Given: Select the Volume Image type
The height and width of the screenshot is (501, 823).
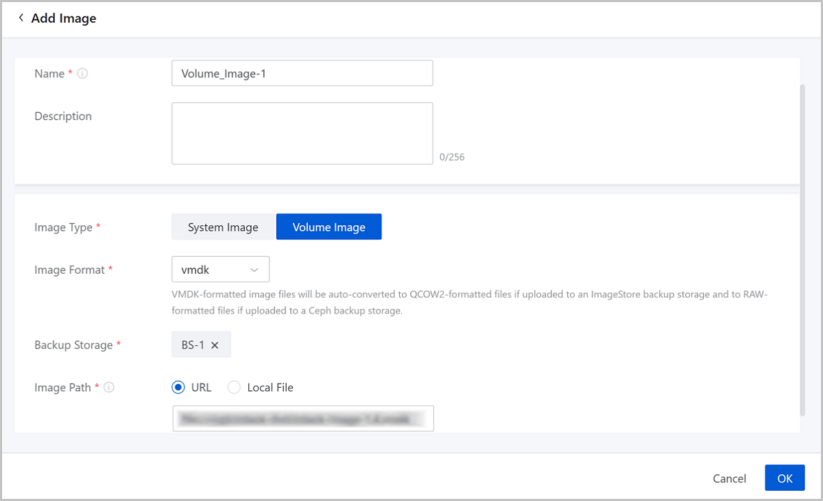Looking at the screenshot, I should click(329, 227).
